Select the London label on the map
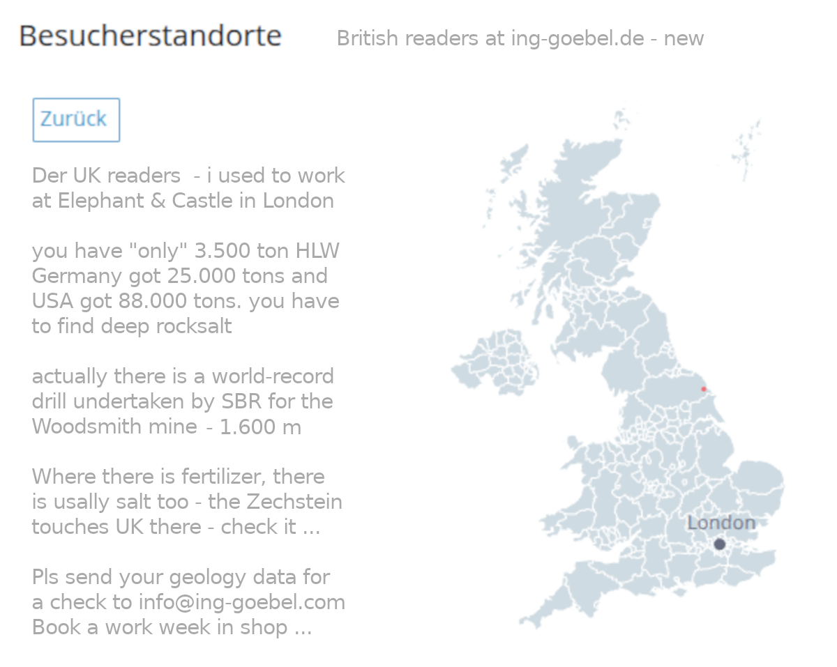Screen dimensions: 837x667 [x=721, y=523]
